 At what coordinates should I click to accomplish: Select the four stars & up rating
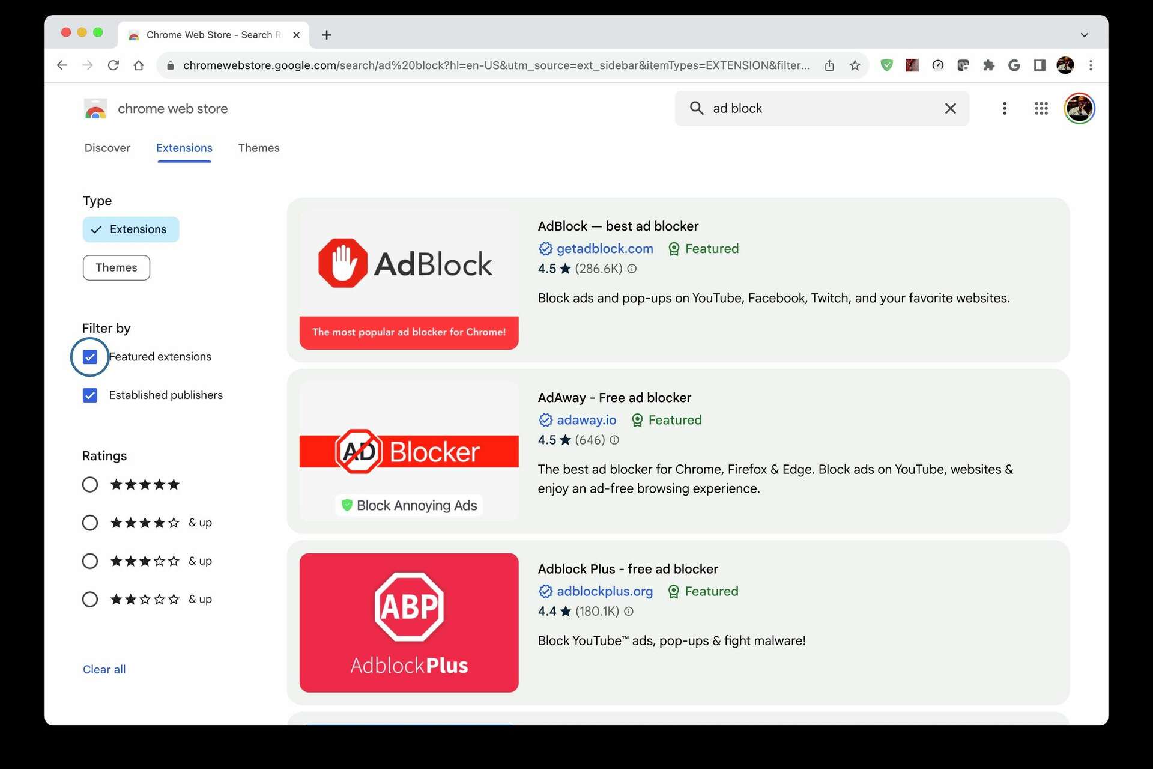point(90,523)
